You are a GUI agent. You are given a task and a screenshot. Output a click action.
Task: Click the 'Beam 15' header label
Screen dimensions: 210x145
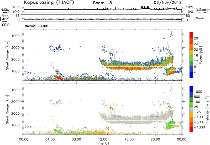tap(102, 3)
